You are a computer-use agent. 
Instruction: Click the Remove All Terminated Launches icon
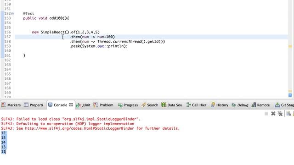pos(280,114)
